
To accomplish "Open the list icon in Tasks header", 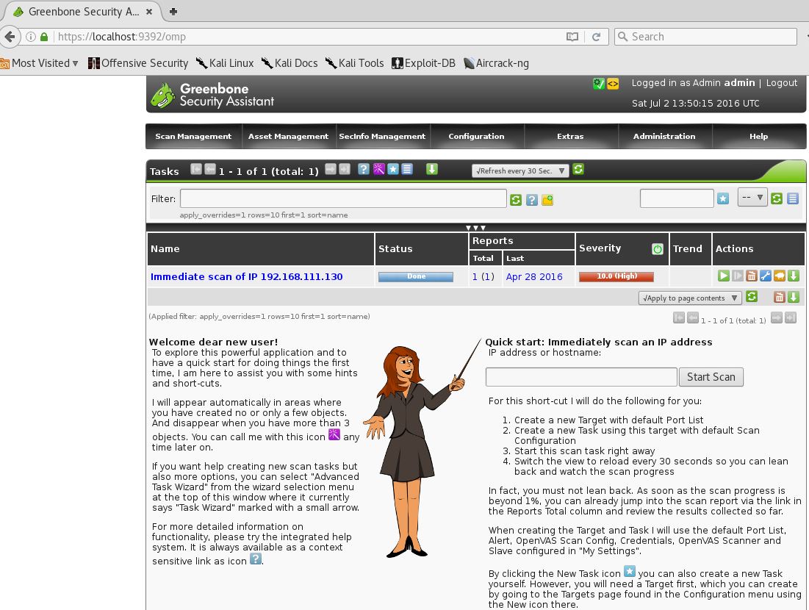I will tap(407, 169).
